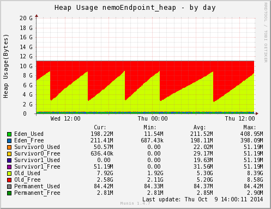
Task: Click the Max column header
Action: [x=250, y=127]
